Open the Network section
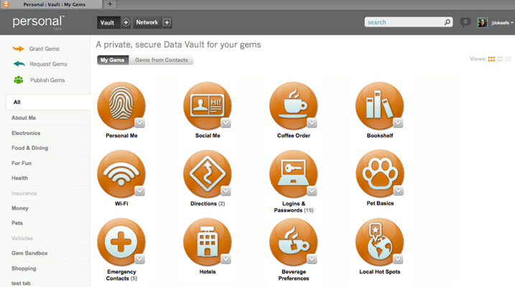 [147, 22]
